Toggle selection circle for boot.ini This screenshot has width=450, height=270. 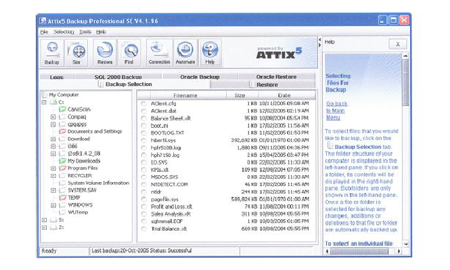[143, 126]
